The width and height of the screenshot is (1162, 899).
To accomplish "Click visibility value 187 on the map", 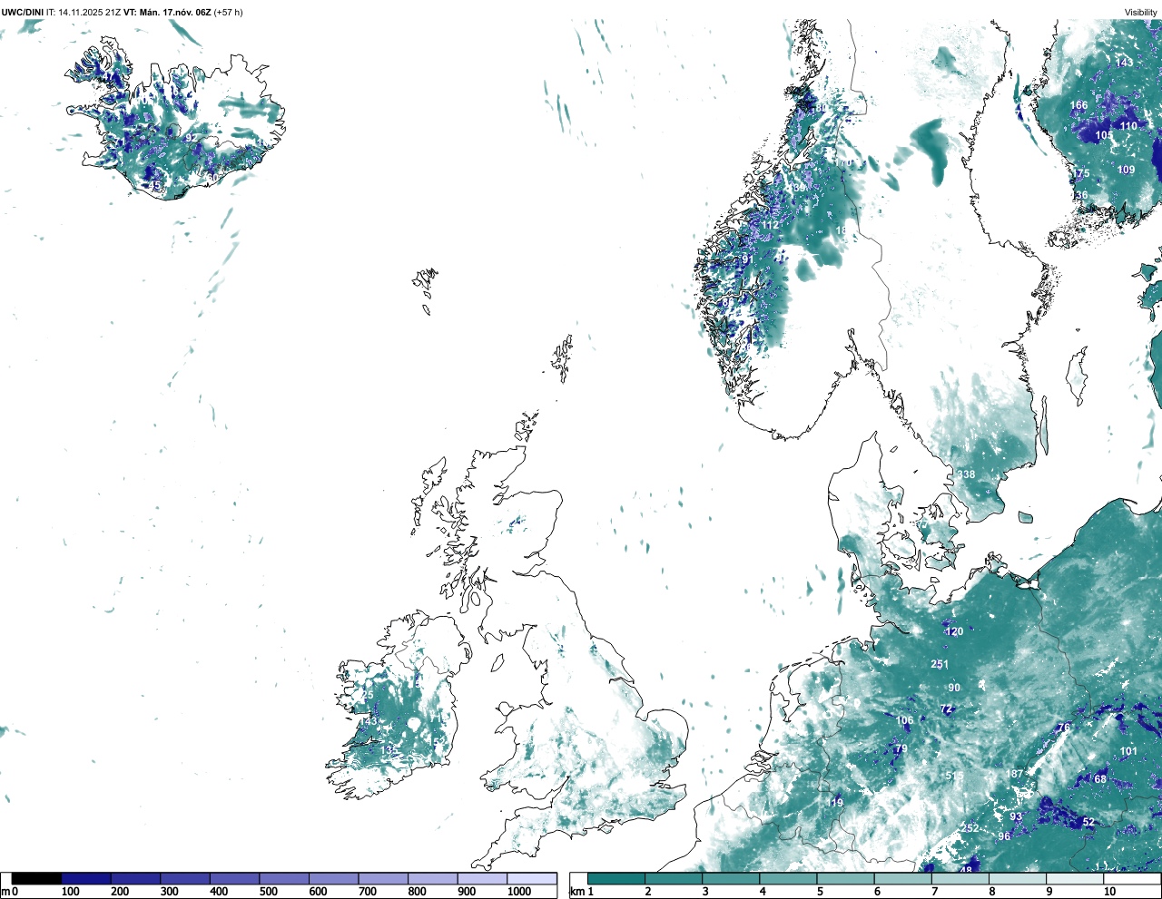I will click(1015, 774).
